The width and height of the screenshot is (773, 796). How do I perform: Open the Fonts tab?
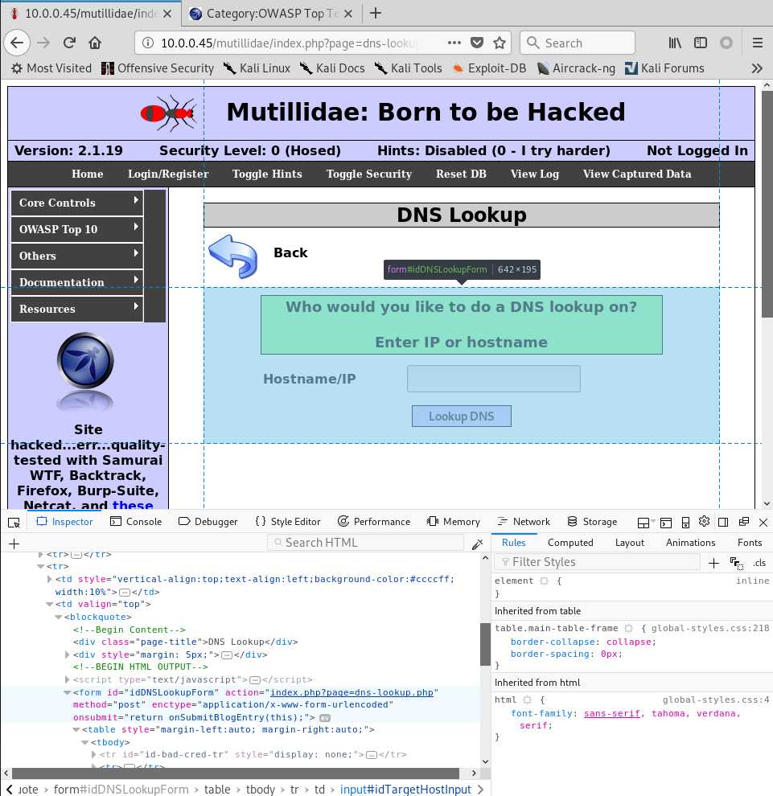coord(750,542)
